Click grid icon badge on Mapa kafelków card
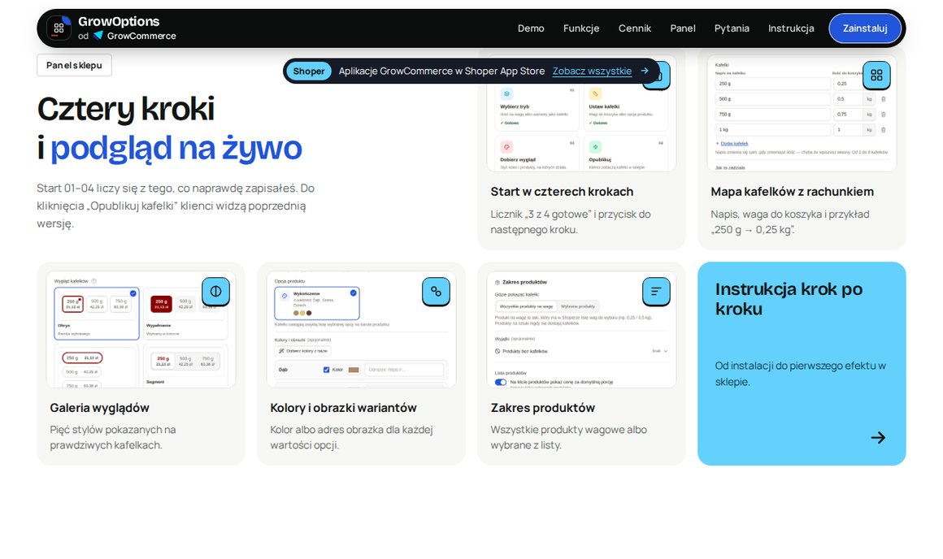The image size is (943, 559). [876, 75]
